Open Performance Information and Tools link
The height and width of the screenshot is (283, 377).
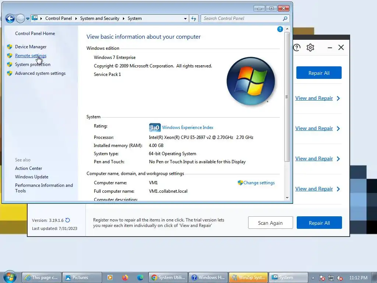click(44, 188)
